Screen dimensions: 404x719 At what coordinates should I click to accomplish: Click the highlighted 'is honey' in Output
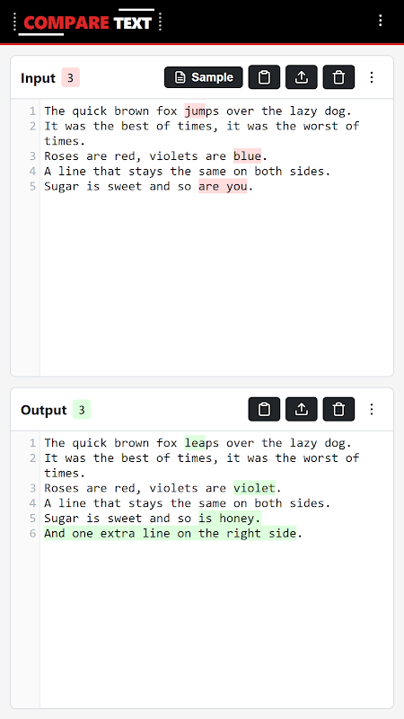coord(226,519)
